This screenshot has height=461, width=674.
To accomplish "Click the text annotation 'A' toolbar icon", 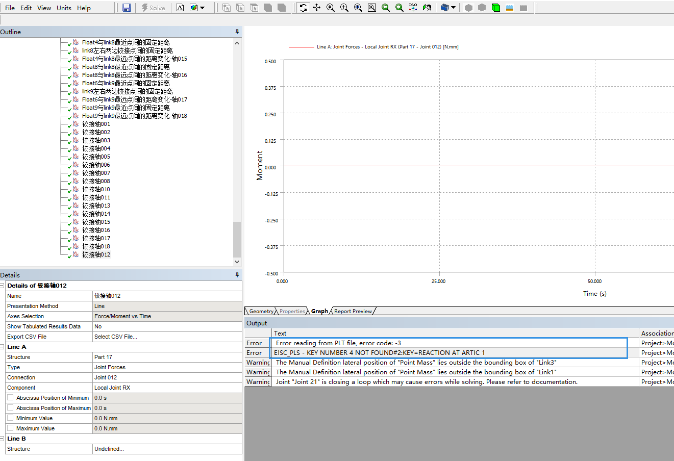I will tap(180, 8).
